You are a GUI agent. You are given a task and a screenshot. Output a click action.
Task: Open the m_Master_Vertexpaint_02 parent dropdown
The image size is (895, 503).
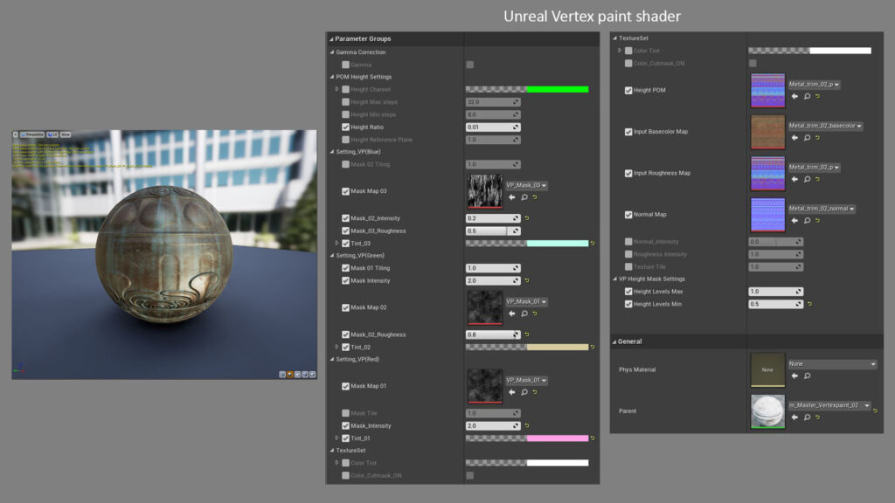pyautogui.click(x=830, y=405)
